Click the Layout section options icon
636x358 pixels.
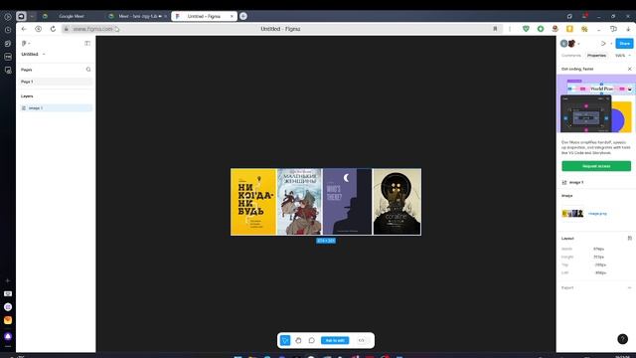629,239
